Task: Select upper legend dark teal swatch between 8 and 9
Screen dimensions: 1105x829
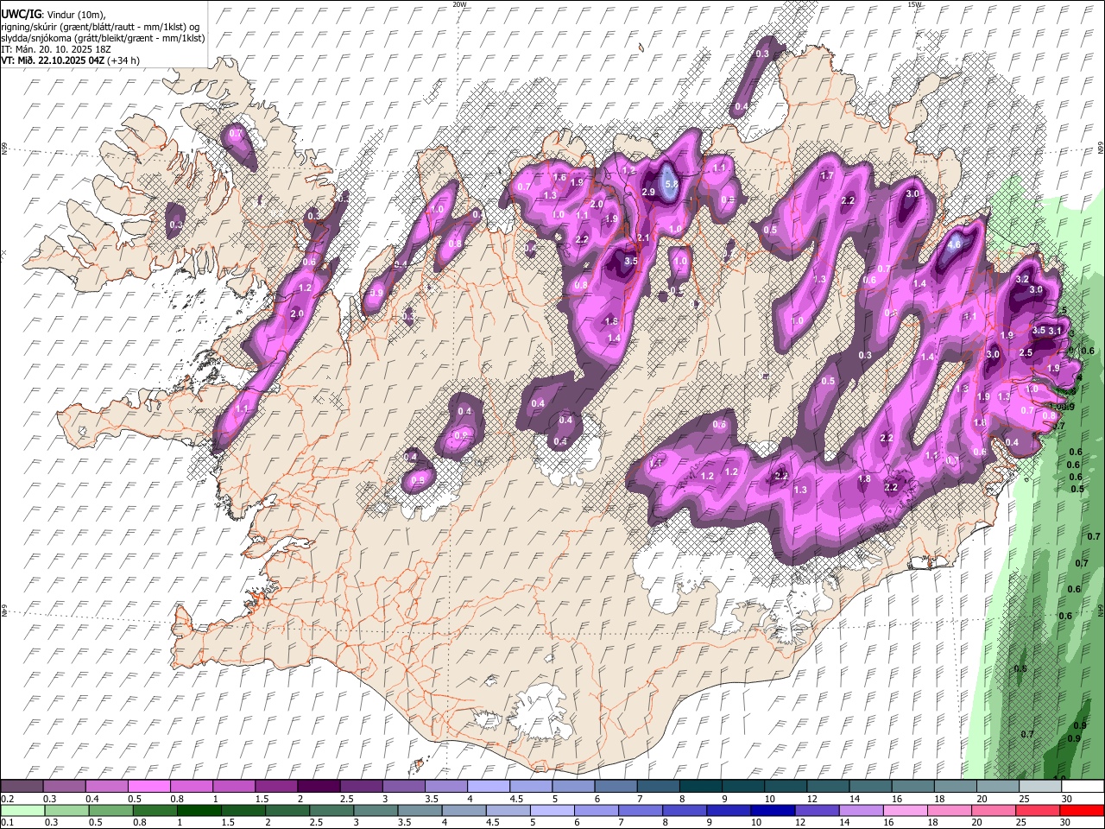Action: point(700,787)
